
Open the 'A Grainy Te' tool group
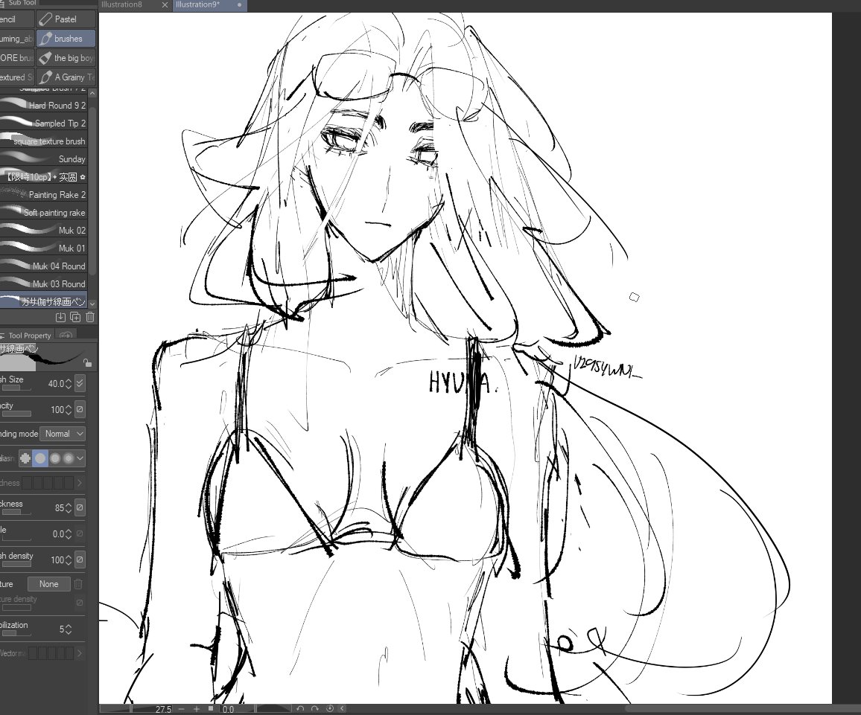pyautogui.click(x=66, y=77)
